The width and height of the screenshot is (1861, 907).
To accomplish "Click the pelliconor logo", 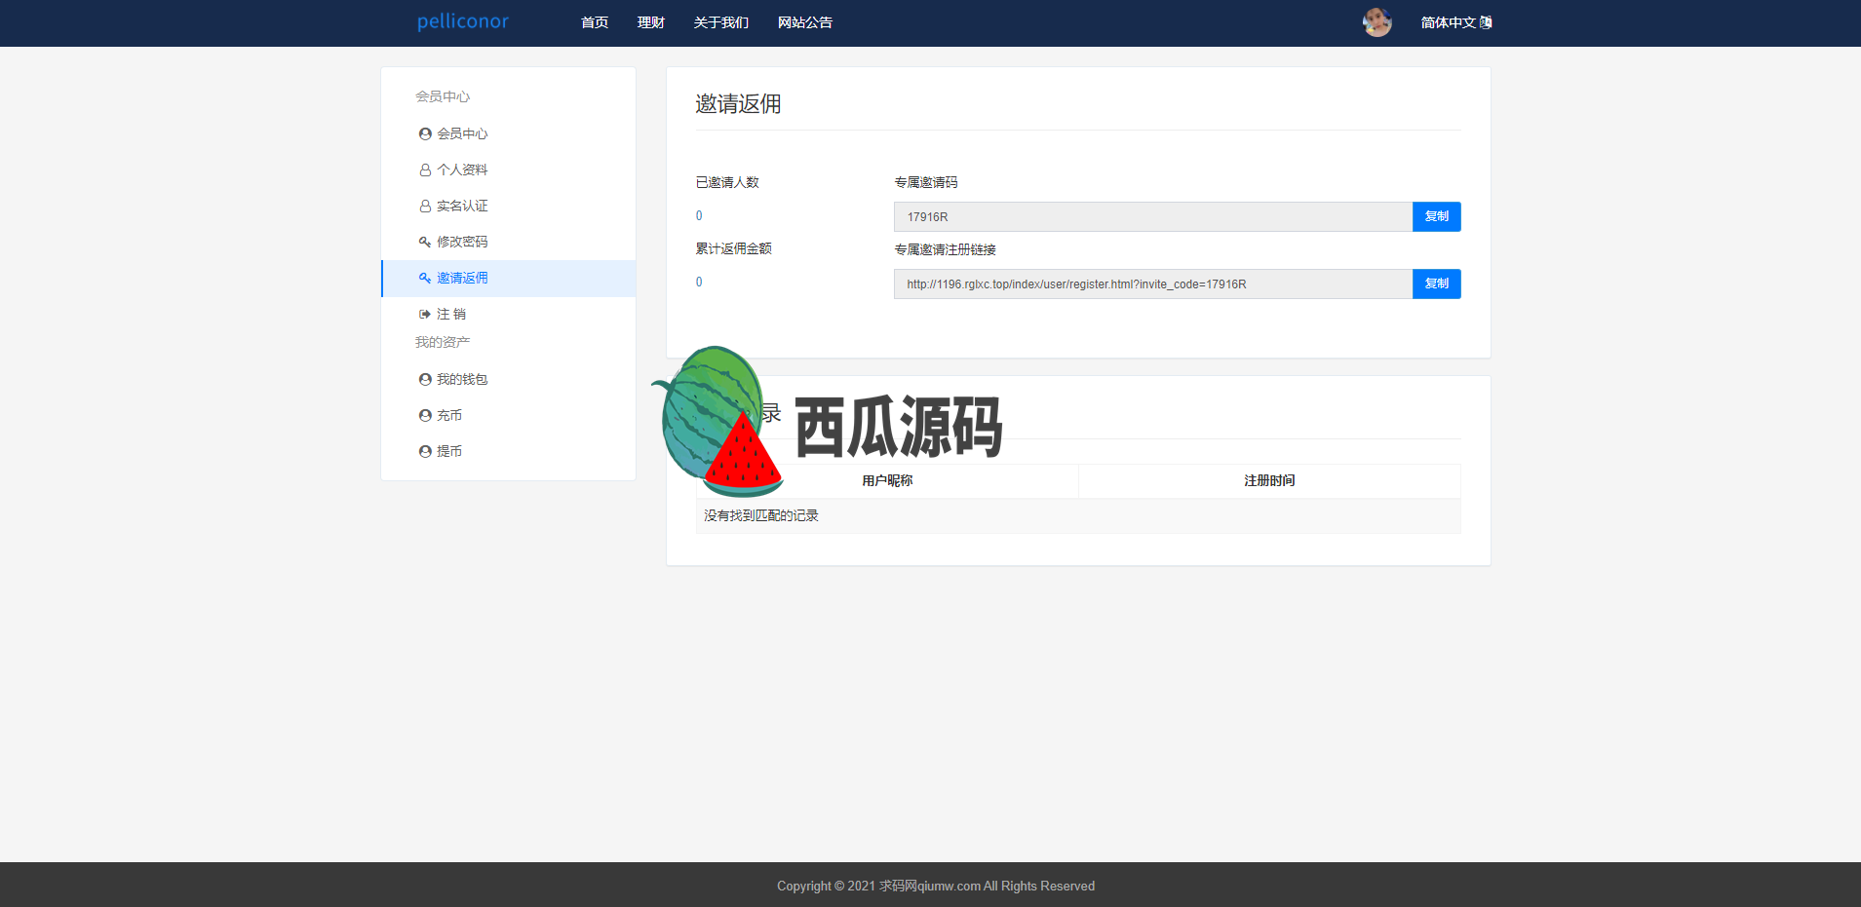I will pyautogui.click(x=462, y=21).
